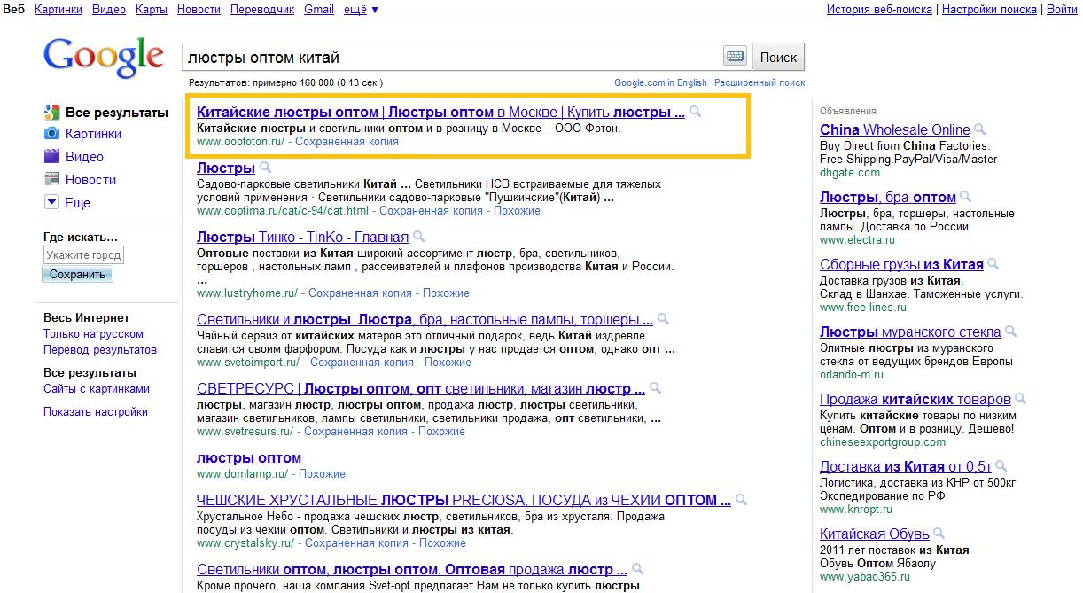Click the Поиск button
The width and height of the screenshot is (1083, 593).
click(x=778, y=57)
